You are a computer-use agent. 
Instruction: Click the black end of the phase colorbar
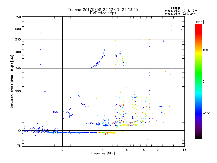(199, 137)
